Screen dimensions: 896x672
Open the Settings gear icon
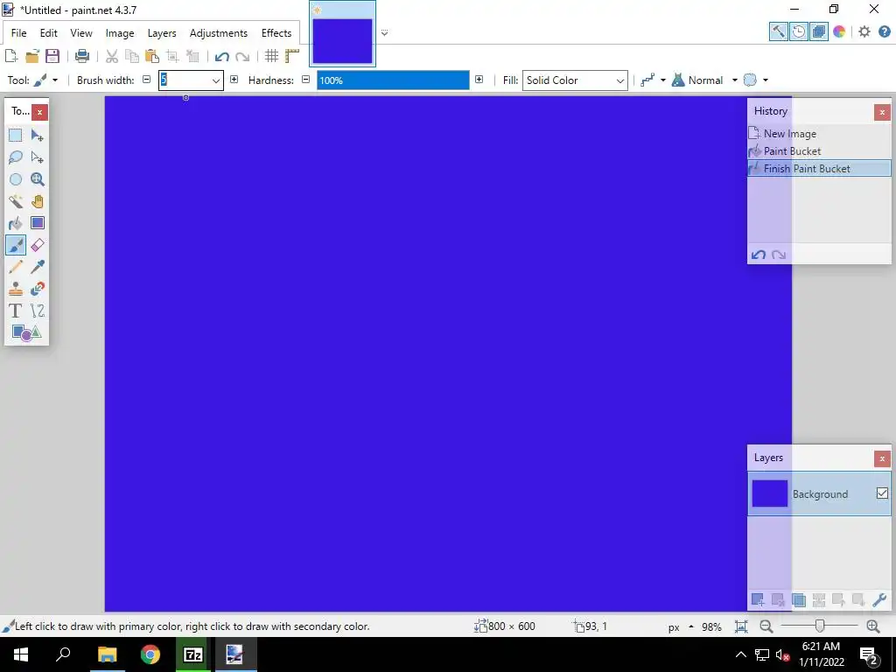click(x=864, y=32)
